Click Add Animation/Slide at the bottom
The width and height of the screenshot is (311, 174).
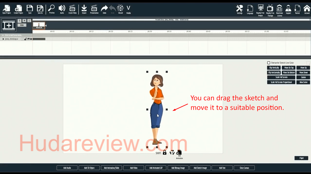pos(111,168)
